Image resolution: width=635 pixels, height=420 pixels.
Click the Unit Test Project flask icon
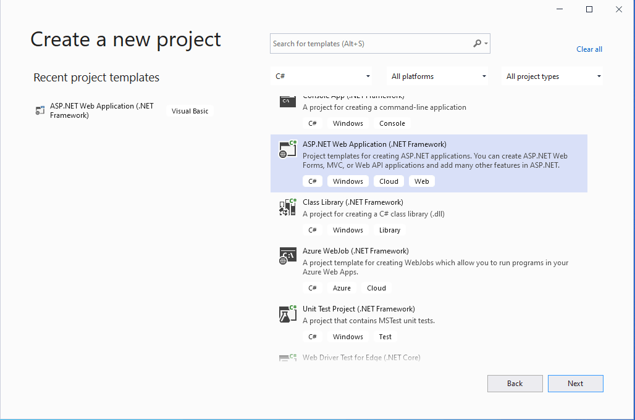click(x=288, y=314)
